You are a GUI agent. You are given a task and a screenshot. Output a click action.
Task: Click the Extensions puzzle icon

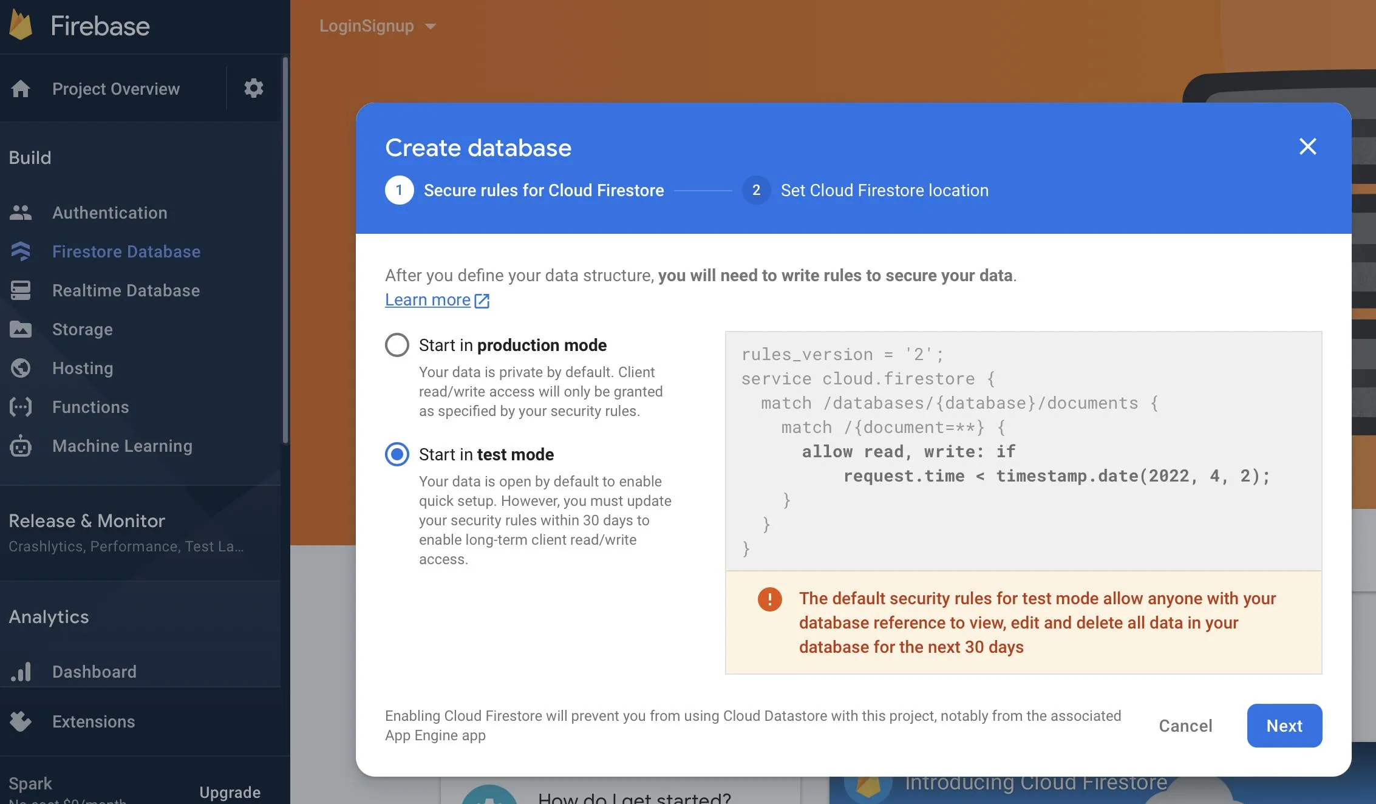pyautogui.click(x=21, y=721)
